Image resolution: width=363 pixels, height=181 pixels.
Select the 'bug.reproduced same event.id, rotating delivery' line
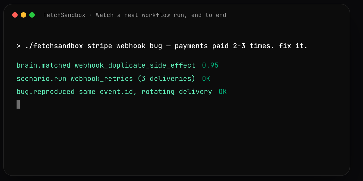114,92
